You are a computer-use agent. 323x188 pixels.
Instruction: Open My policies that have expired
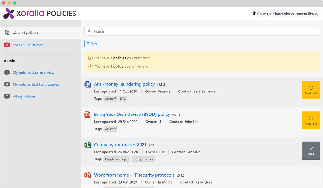click(x=36, y=85)
